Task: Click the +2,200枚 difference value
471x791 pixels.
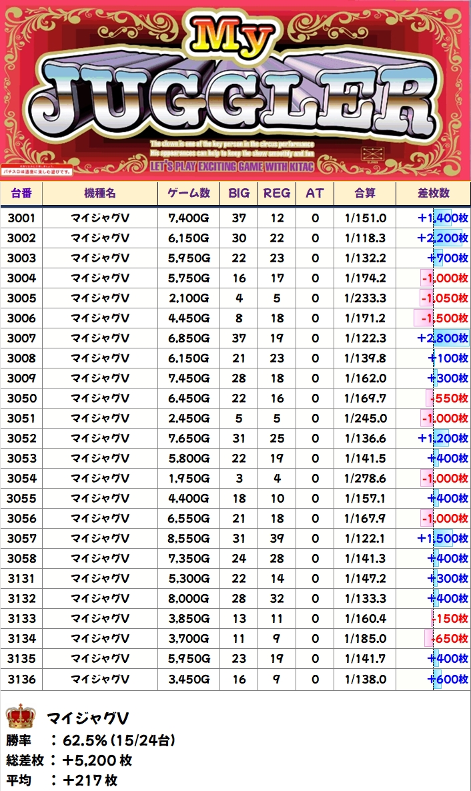Action: pos(443,238)
